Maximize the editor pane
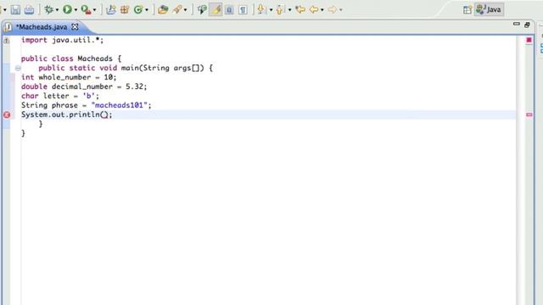The width and height of the screenshot is (543, 305). coord(527,25)
